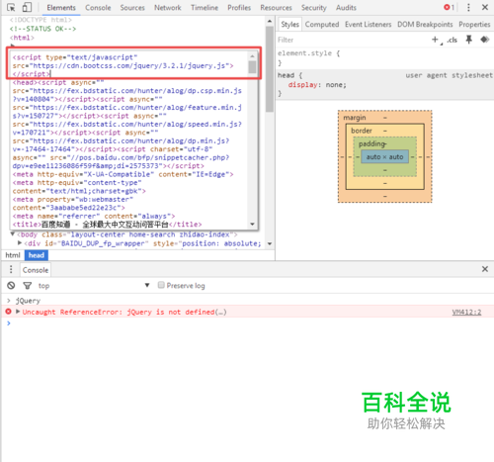This screenshot has height=462, width=494.
Task: Switch to the Elements tab
Action: click(61, 8)
